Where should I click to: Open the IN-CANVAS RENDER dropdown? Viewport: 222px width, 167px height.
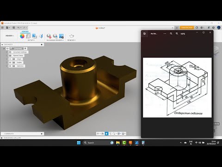click(55, 40)
